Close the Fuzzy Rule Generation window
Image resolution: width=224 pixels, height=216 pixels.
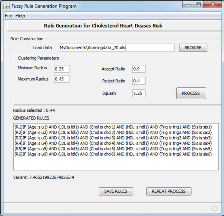click(213, 5)
